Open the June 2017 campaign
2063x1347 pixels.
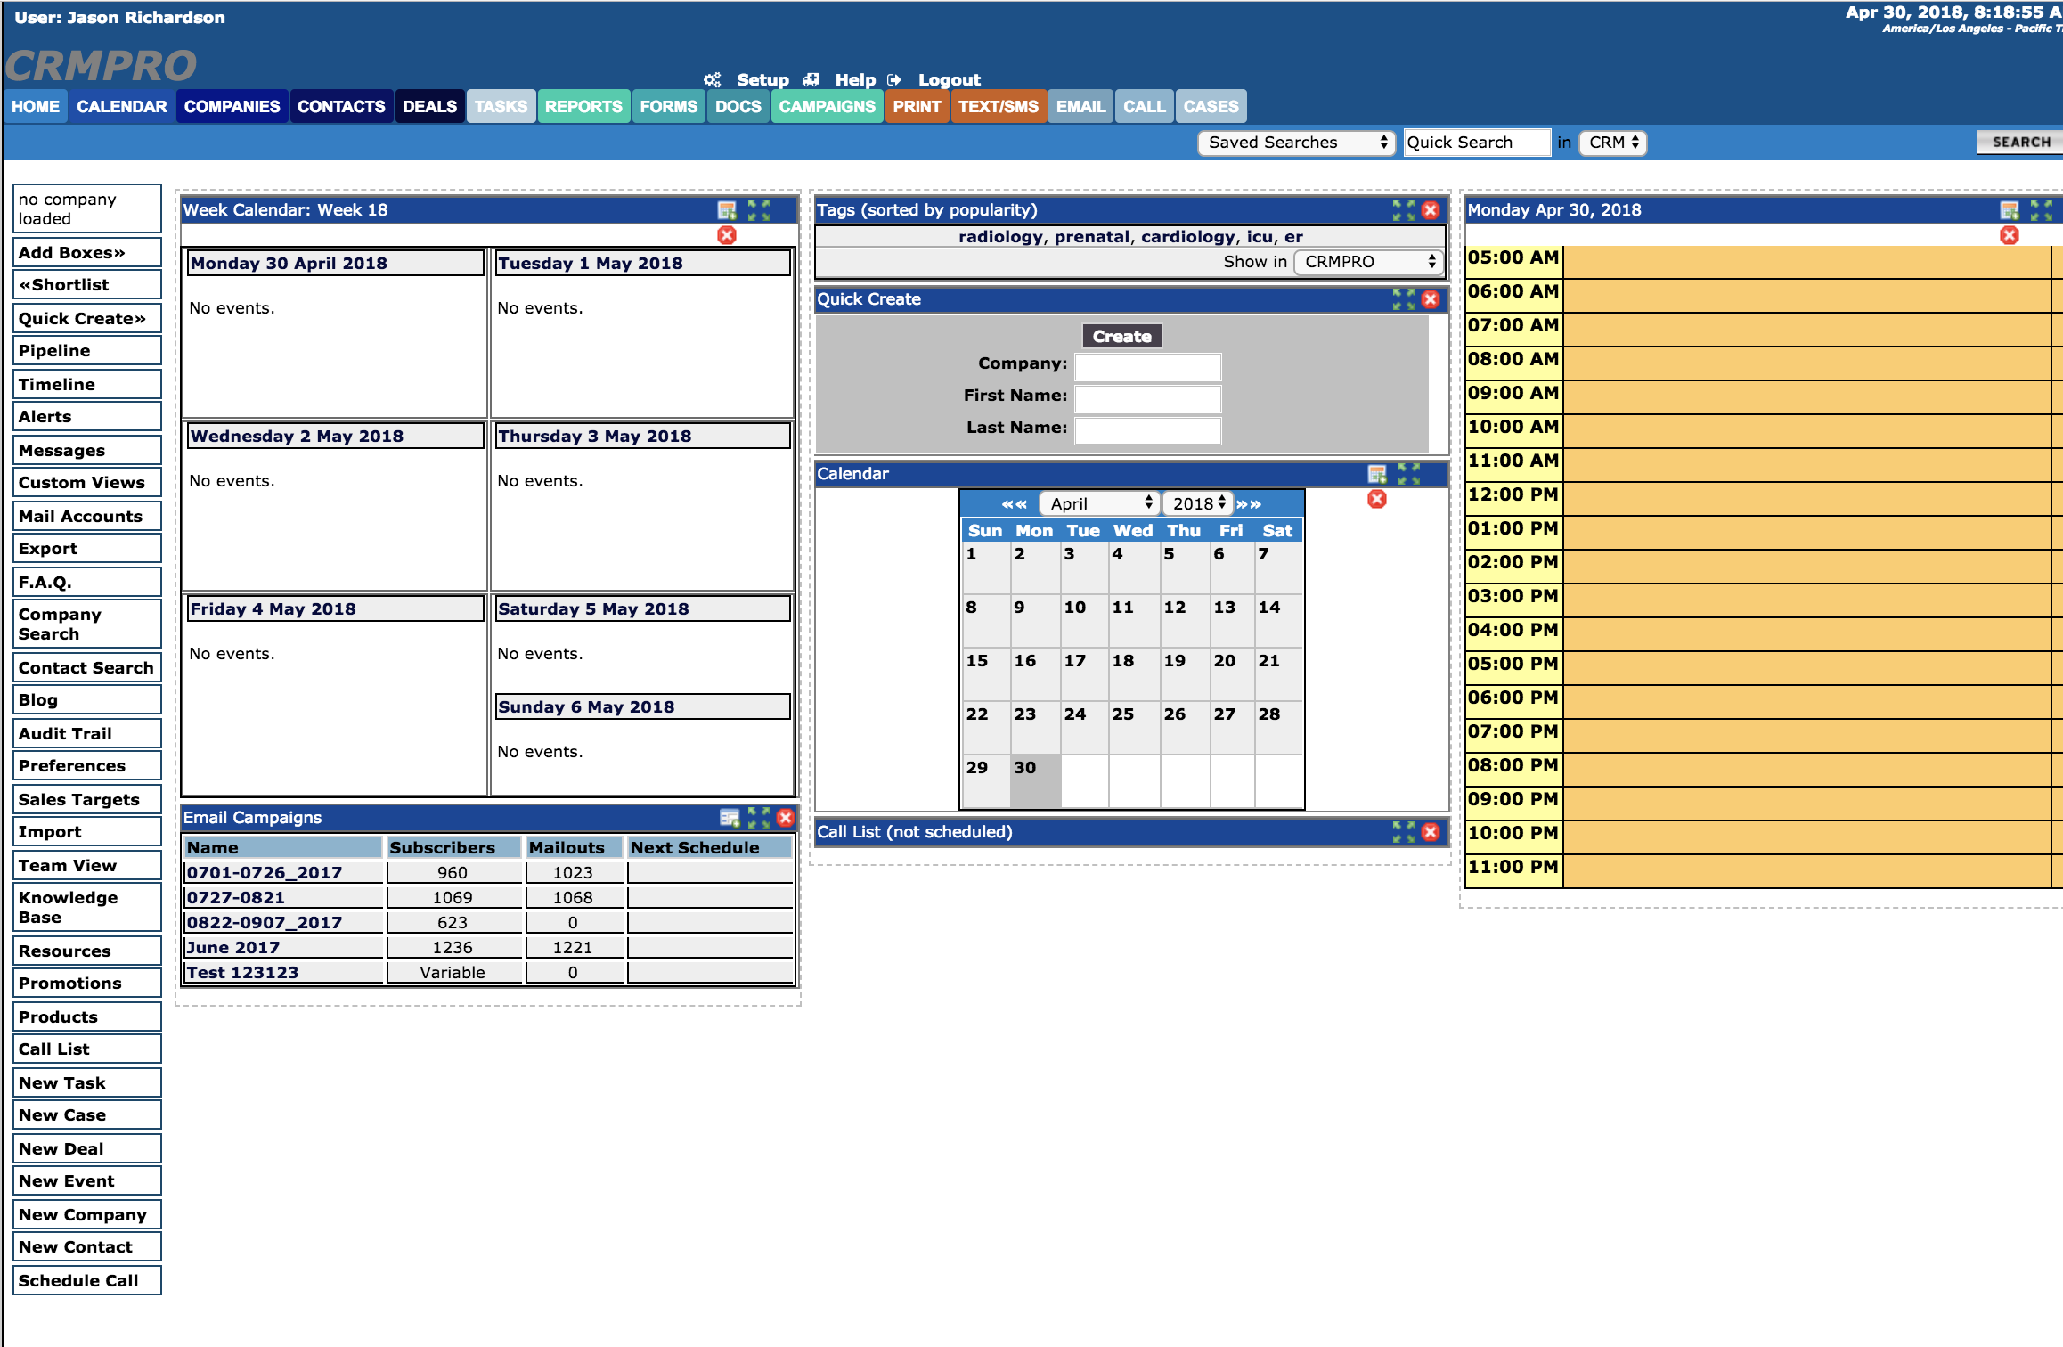(233, 948)
